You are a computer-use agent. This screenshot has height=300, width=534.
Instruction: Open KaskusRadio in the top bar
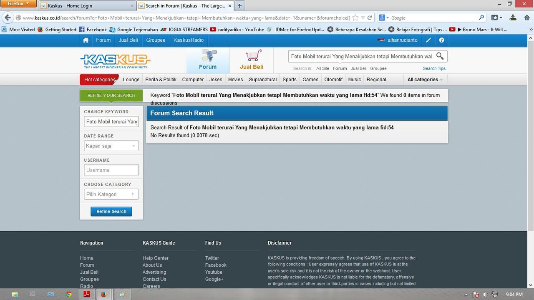click(189, 40)
